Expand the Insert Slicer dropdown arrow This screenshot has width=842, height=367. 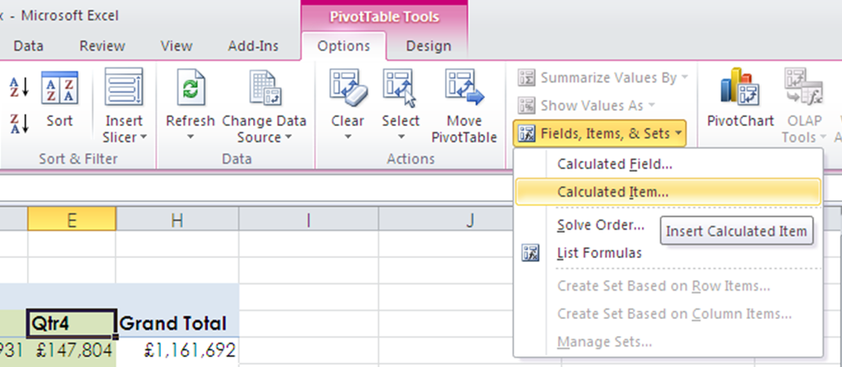pyautogui.click(x=143, y=138)
